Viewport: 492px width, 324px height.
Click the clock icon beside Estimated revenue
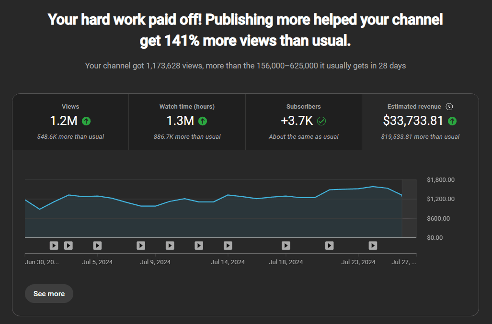point(449,107)
